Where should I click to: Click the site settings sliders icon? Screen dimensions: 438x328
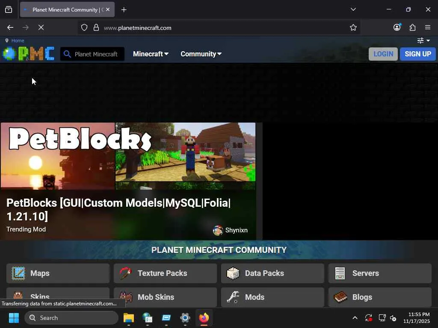point(420,41)
